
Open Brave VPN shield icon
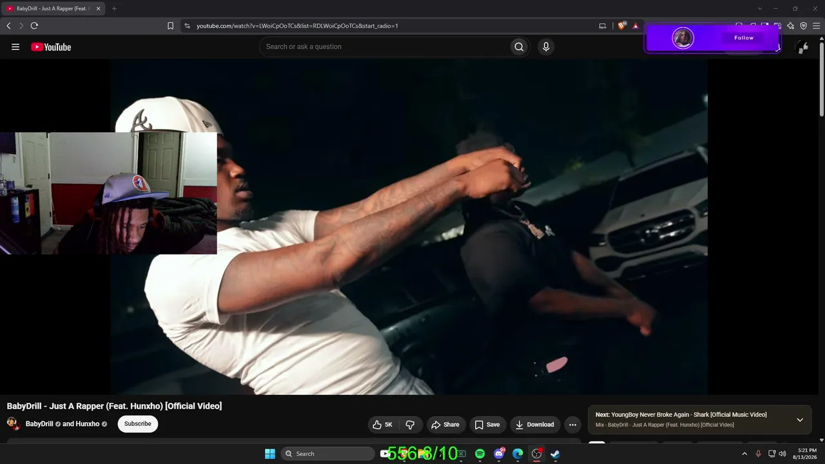(x=804, y=26)
